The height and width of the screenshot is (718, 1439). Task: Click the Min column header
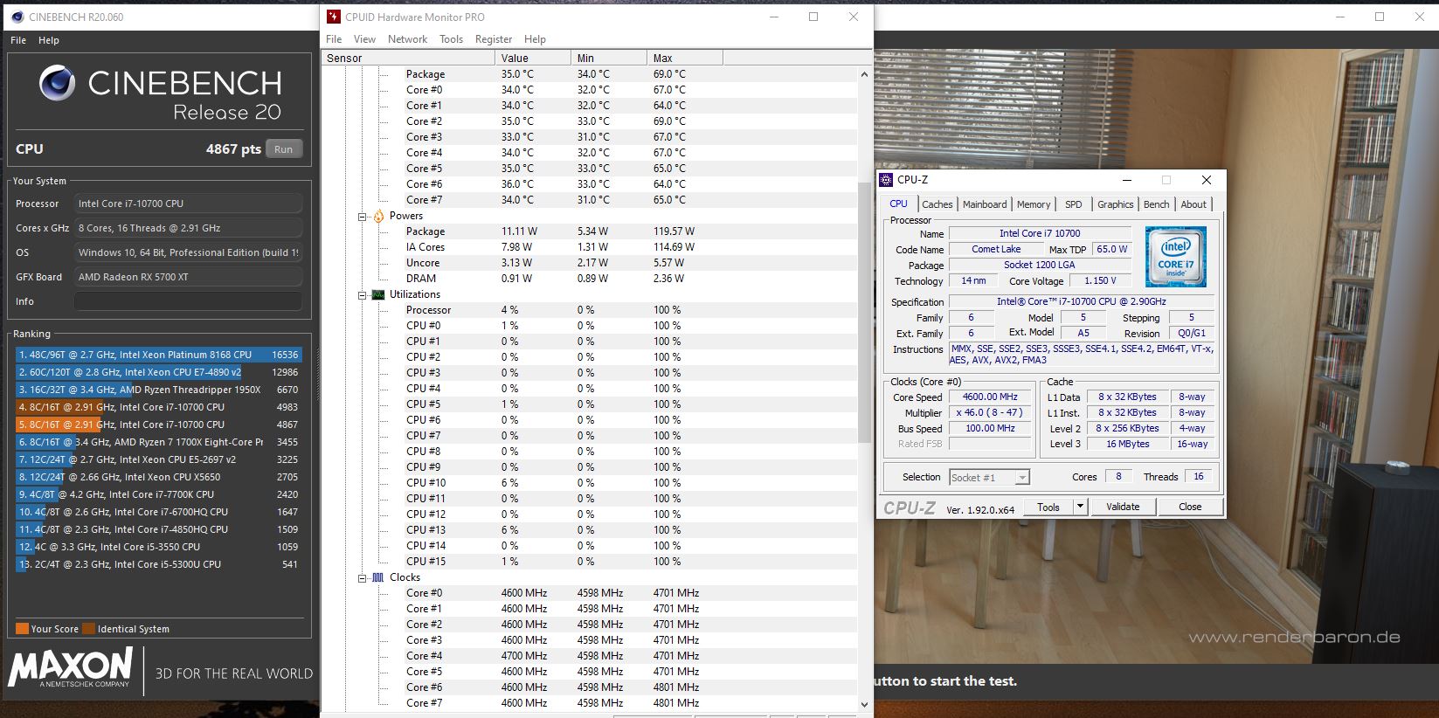609,59
